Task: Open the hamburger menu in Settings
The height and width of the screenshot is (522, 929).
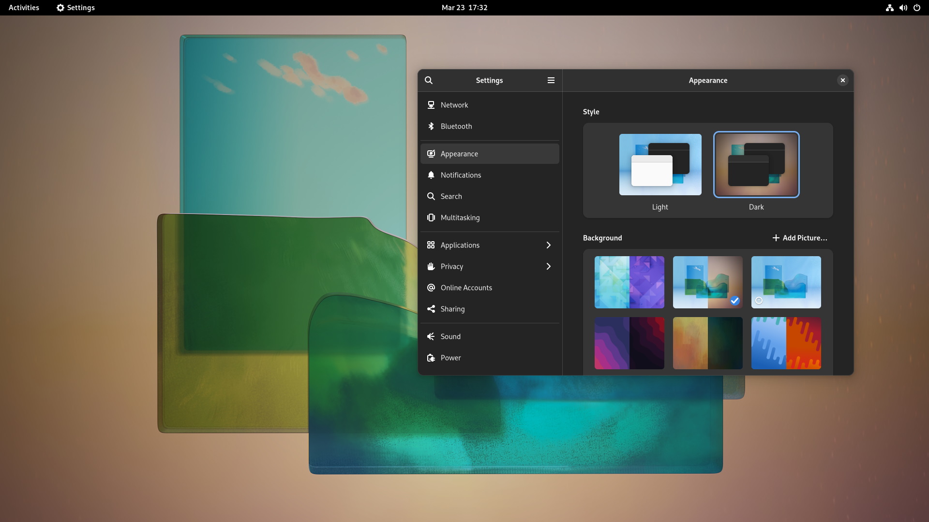Action: (551, 80)
